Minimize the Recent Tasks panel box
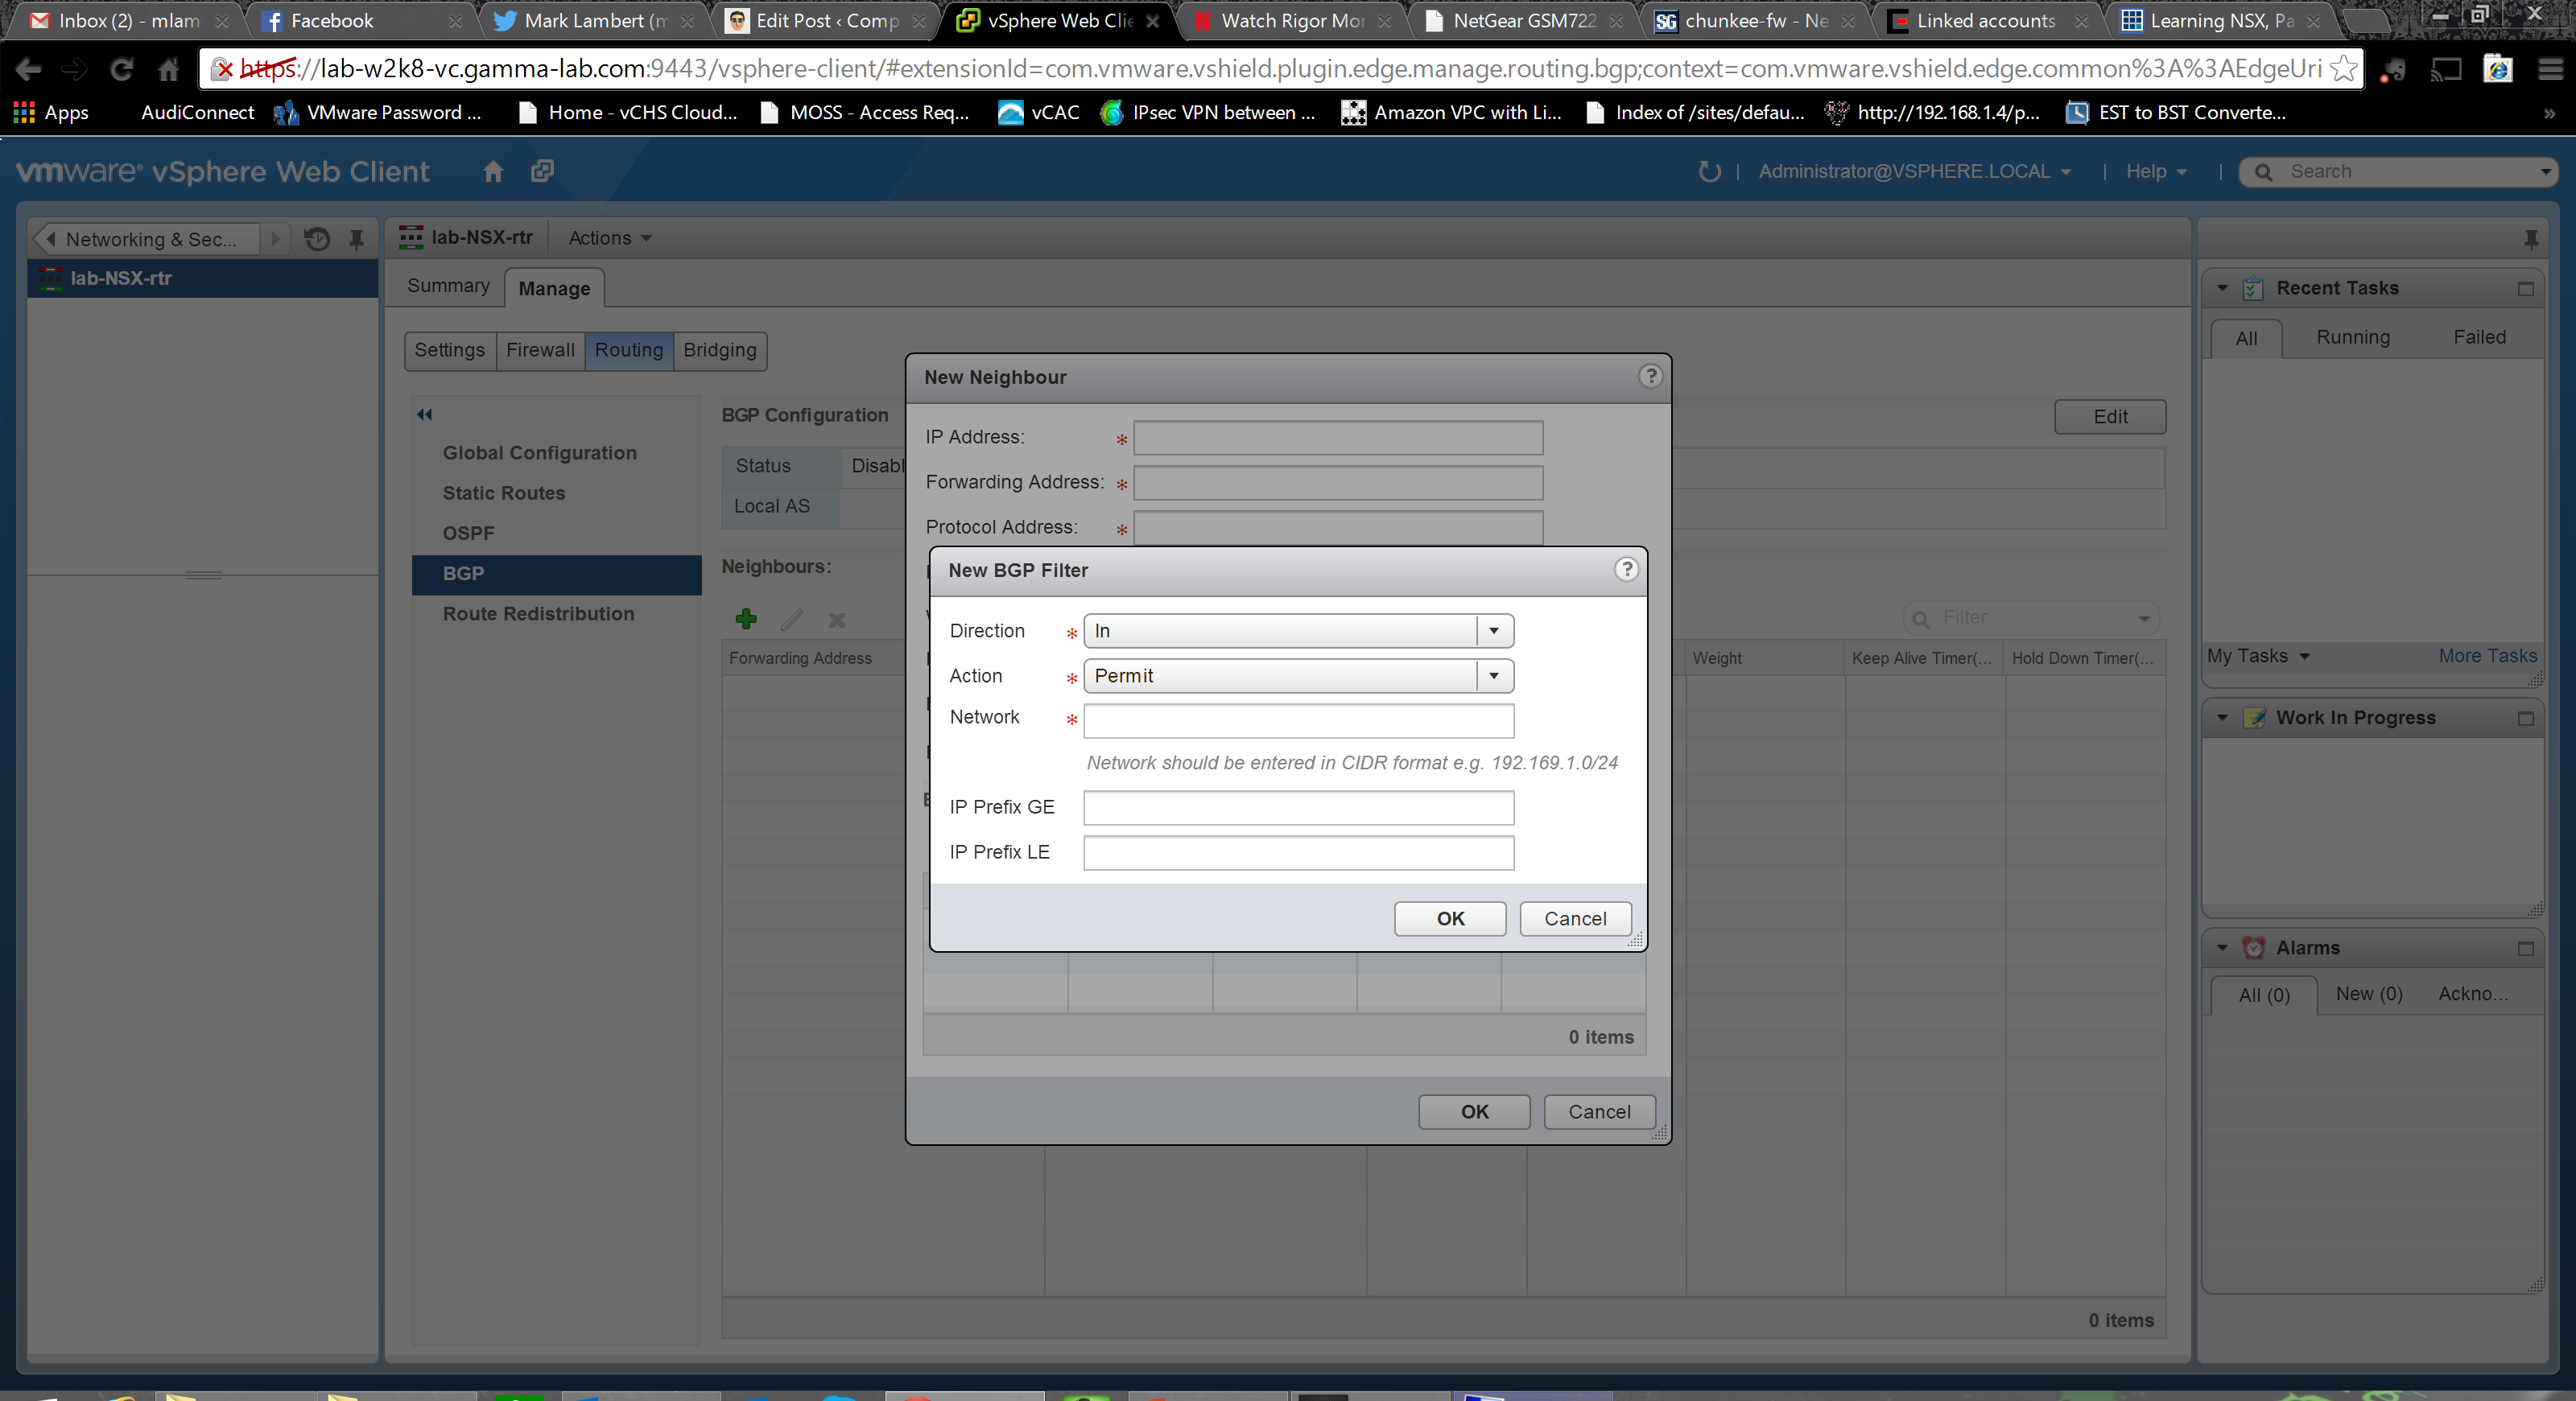This screenshot has width=2576, height=1401. pyautogui.click(x=2525, y=289)
